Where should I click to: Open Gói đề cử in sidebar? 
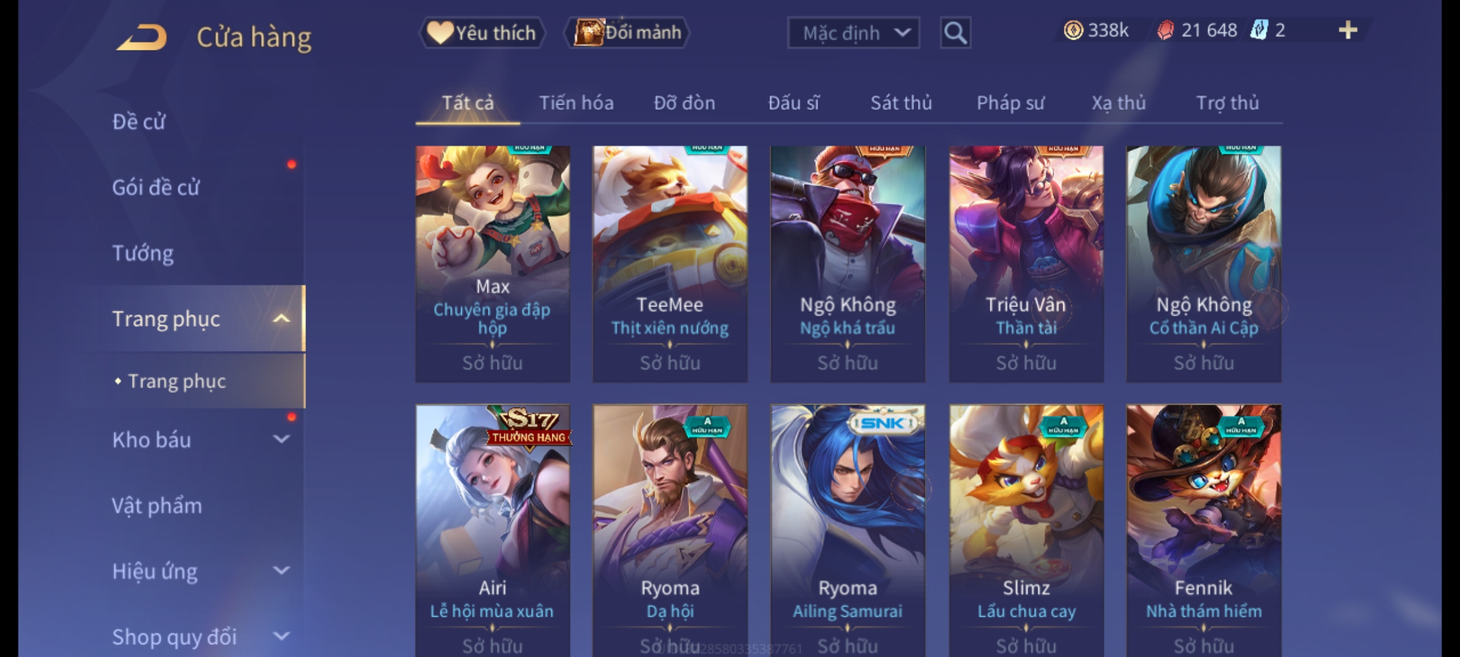click(x=156, y=187)
